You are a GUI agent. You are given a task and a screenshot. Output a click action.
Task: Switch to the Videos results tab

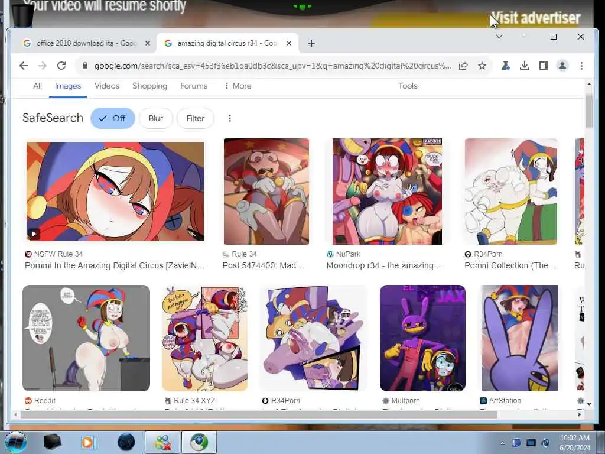[x=107, y=86]
